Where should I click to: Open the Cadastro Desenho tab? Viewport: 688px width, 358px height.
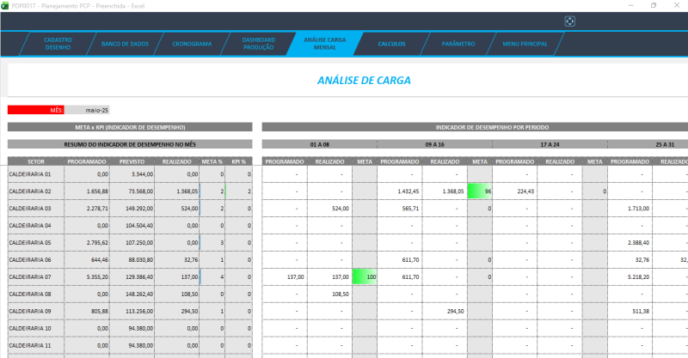coord(58,44)
